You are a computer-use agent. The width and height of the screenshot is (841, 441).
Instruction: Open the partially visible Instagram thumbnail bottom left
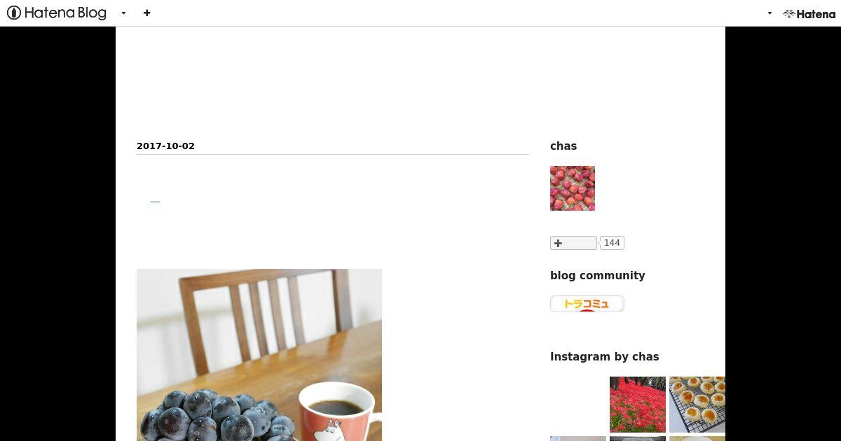tap(578, 439)
